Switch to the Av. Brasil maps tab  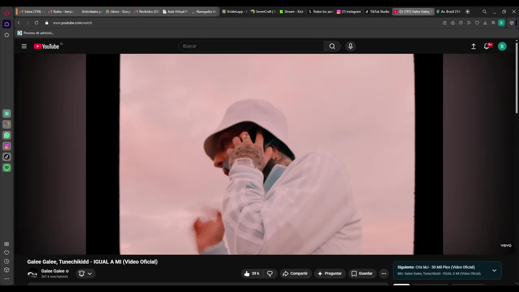[449, 12]
